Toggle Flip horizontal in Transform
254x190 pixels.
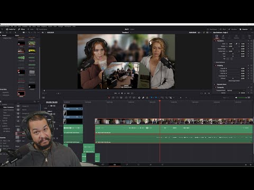(x=228, y=59)
